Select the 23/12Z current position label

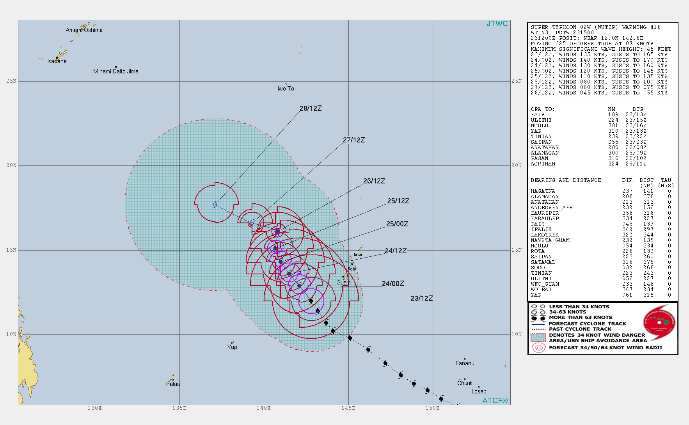(x=422, y=298)
